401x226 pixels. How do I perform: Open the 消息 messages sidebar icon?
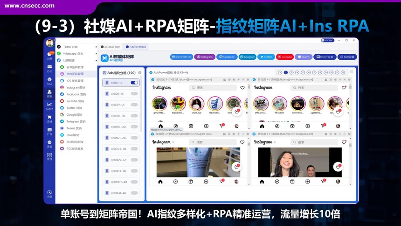point(49,56)
